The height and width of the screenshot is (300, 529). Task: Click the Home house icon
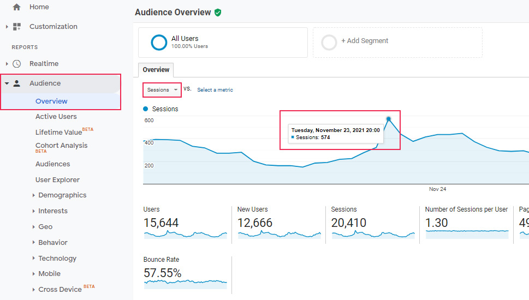coord(16,7)
